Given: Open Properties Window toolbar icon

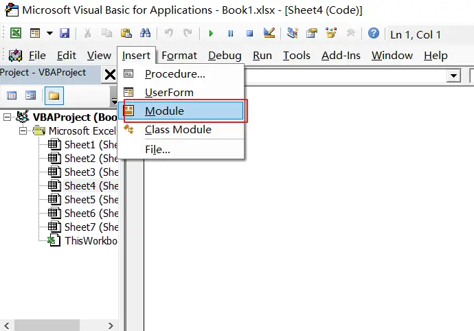Looking at the screenshot, I should pos(312,33).
